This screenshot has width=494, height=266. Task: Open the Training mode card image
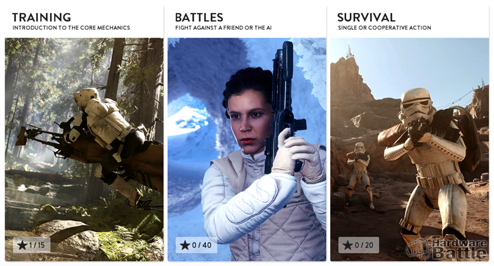(84, 149)
